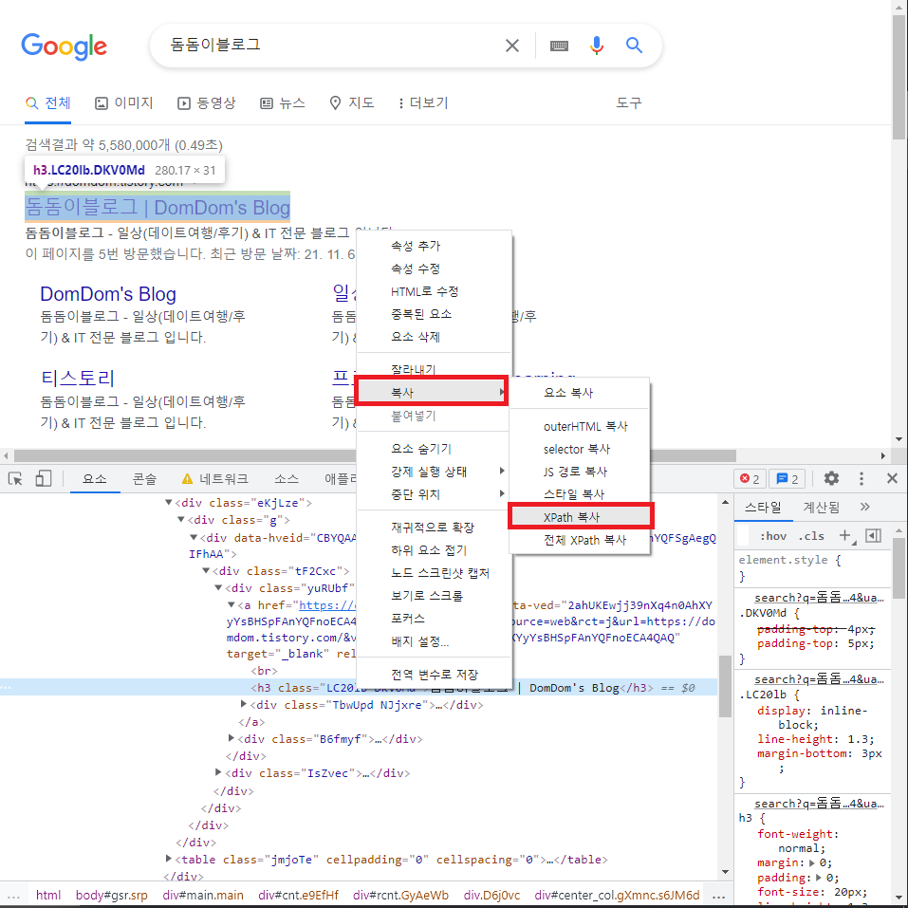This screenshot has height=908, width=908.
Task: Open the 복사 submenu item
Action: [432, 392]
